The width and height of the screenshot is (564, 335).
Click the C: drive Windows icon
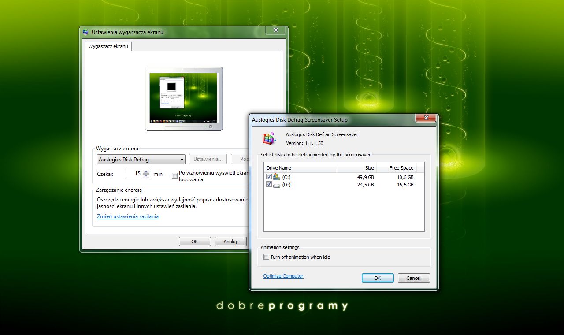coord(277,177)
